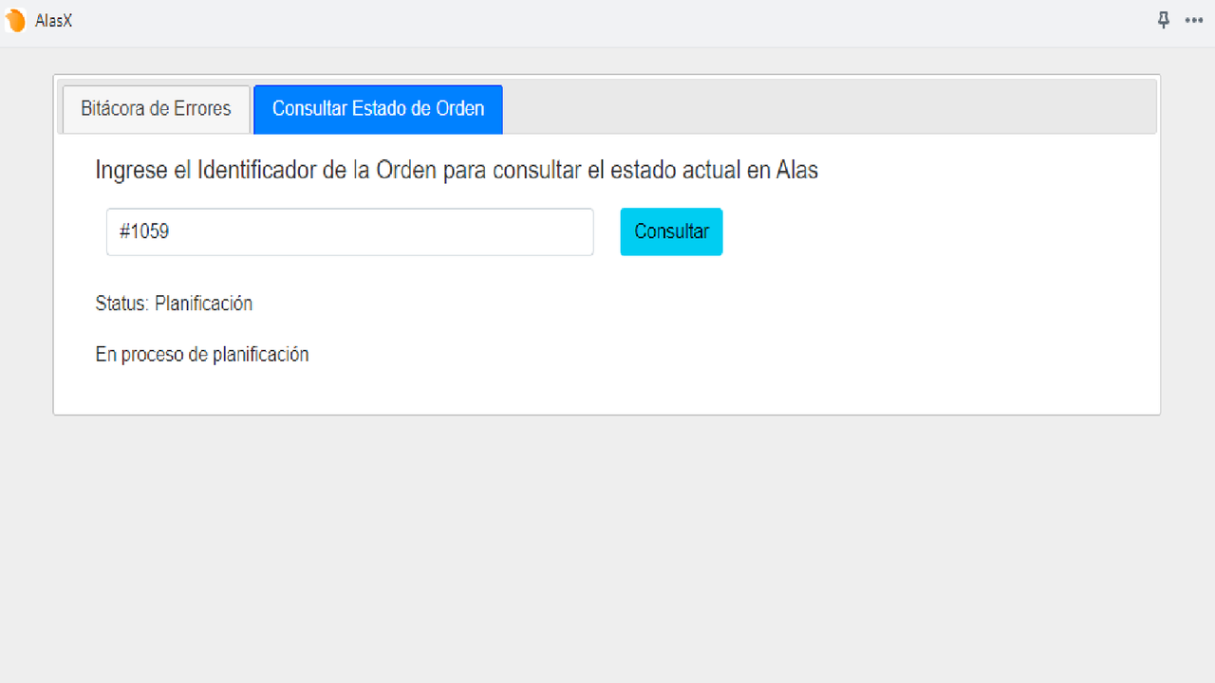Click the AlasX app title text

[53, 21]
